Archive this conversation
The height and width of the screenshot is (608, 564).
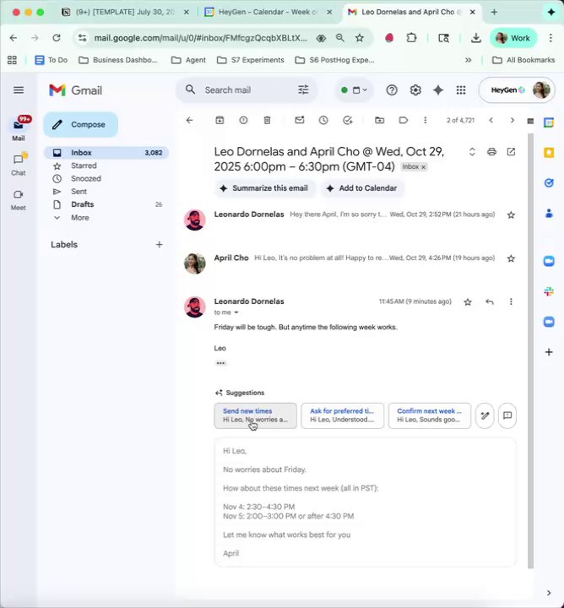click(x=220, y=120)
